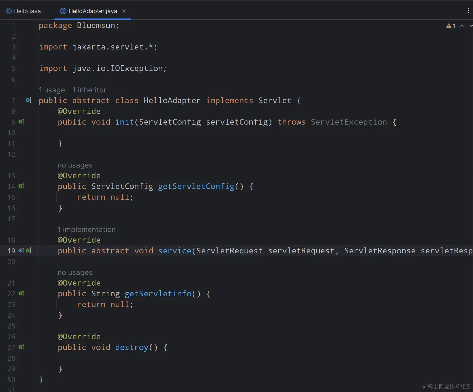This screenshot has width=473, height=392.
Task: Click 'return null;' inside getServletConfig
Action: 105,197
